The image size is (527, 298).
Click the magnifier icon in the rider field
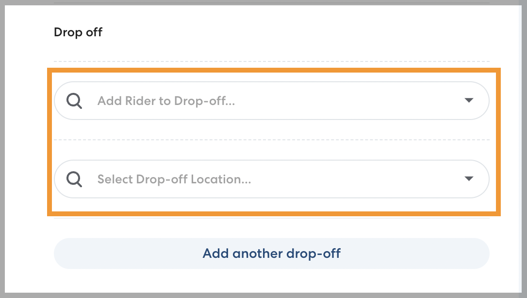74,101
